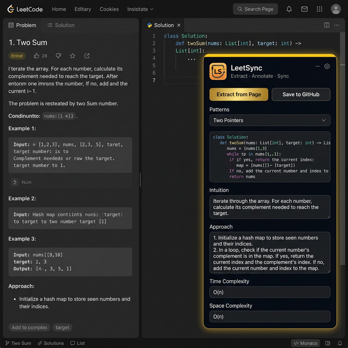Open Two Sum in status bar
348x348 pixels.
[18, 343]
